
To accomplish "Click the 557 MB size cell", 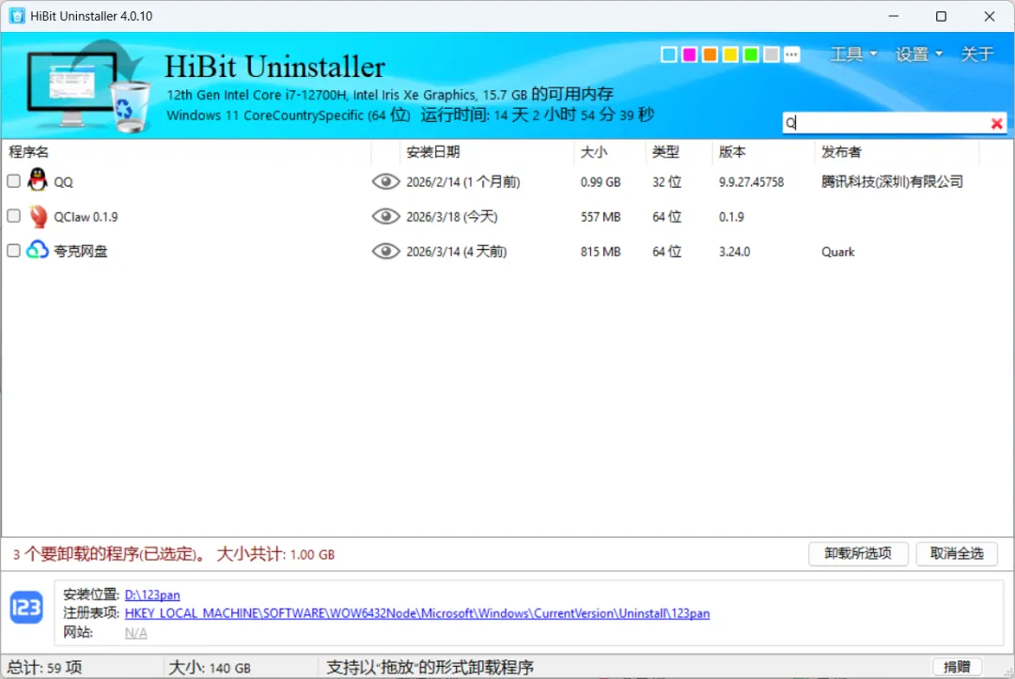I will 600,217.
